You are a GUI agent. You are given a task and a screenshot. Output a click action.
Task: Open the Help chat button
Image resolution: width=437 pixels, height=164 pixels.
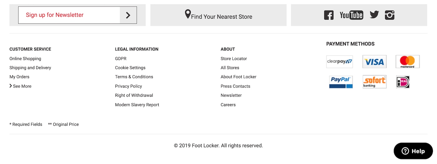pyautogui.click(x=413, y=151)
